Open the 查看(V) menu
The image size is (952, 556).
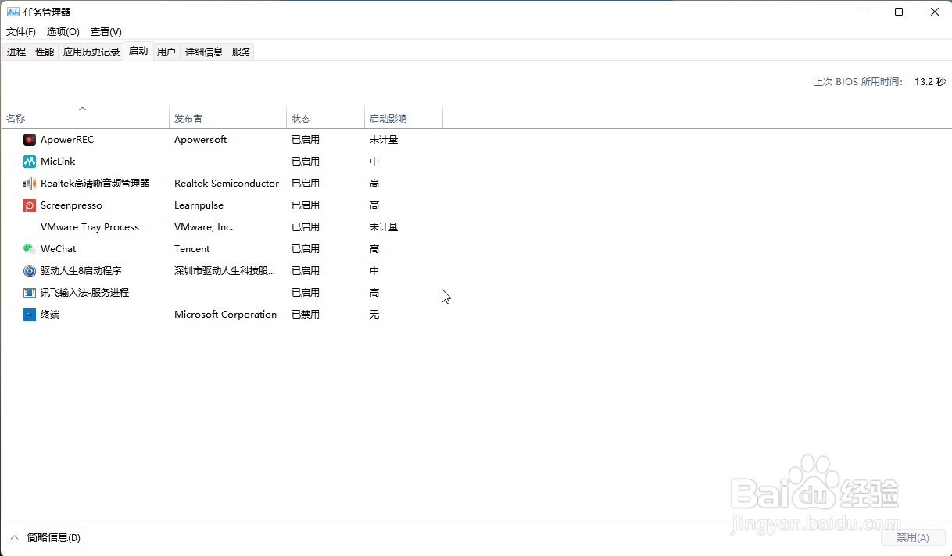[106, 32]
